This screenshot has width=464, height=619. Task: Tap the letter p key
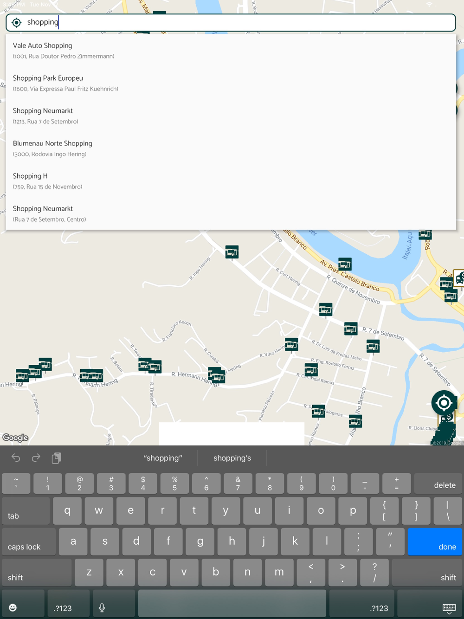tap(353, 511)
